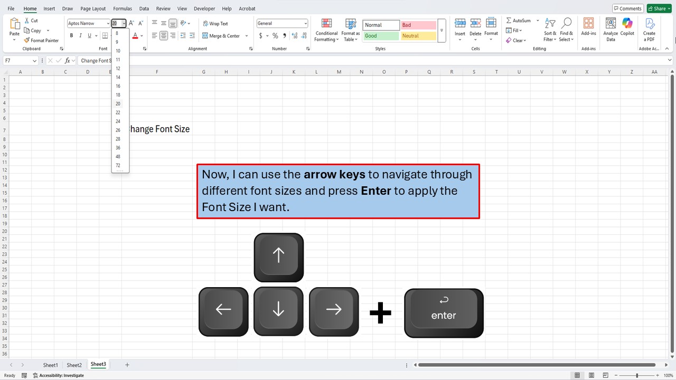Toggle bold formatting

(x=71, y=35)
